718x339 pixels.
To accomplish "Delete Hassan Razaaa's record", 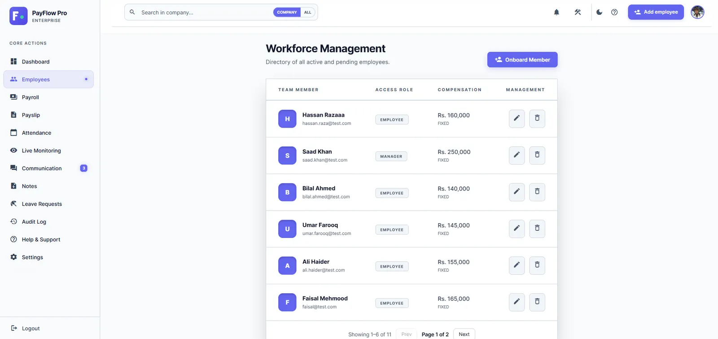I will click(537, 119).
